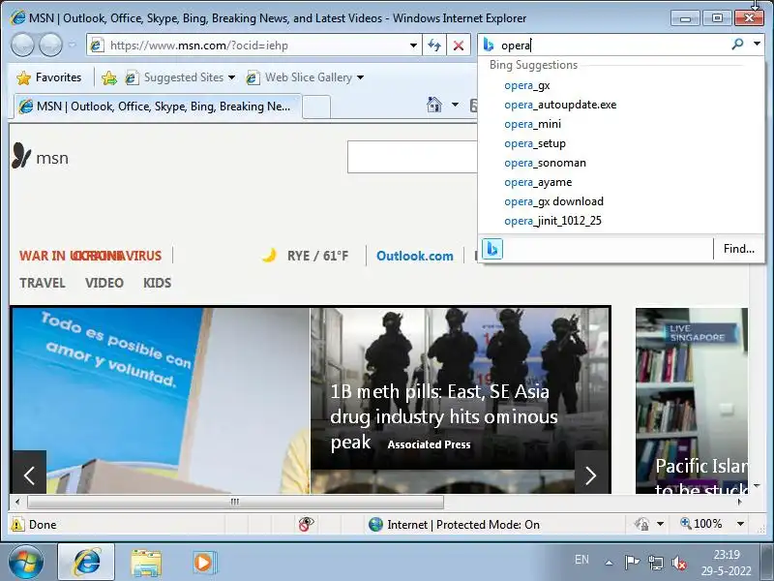Open a new blank tab
The height and width of the screenshot is (581, 774).
tap(316, 107)
